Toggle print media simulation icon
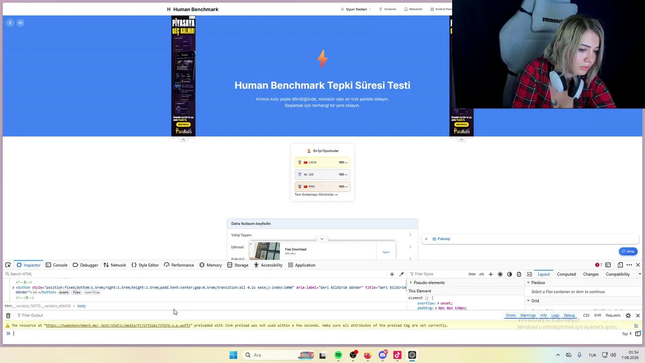The width and height of the screenshot is (645, 363). 519,274
